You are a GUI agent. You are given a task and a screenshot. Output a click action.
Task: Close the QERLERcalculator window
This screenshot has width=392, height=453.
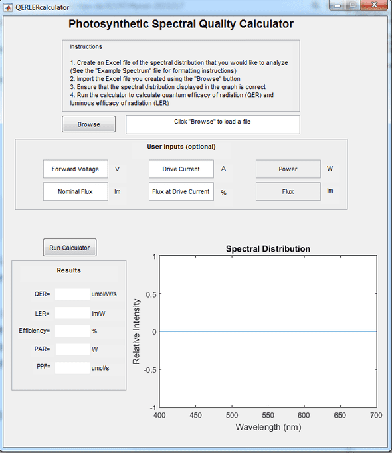tap(374, 5)
